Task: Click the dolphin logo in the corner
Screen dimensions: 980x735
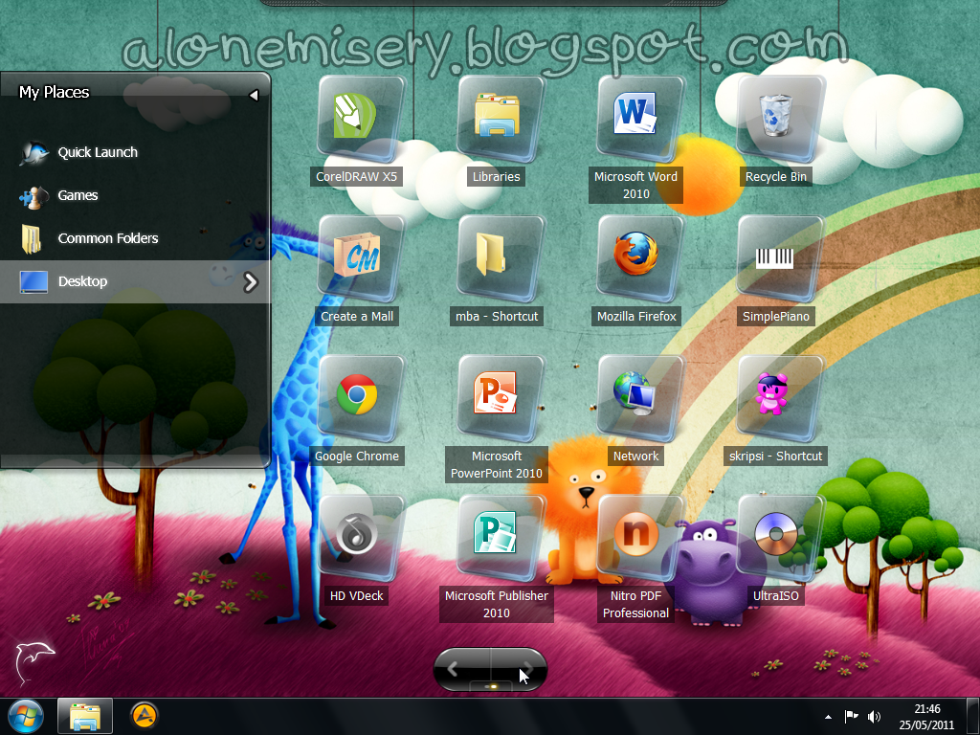Action: click(x=33, y=662)
